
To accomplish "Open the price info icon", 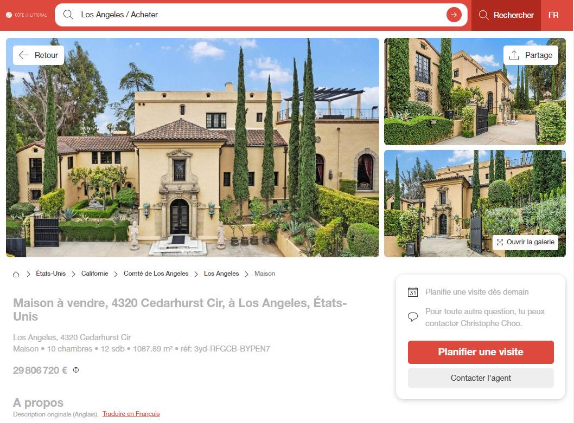I will click(76, 370).
